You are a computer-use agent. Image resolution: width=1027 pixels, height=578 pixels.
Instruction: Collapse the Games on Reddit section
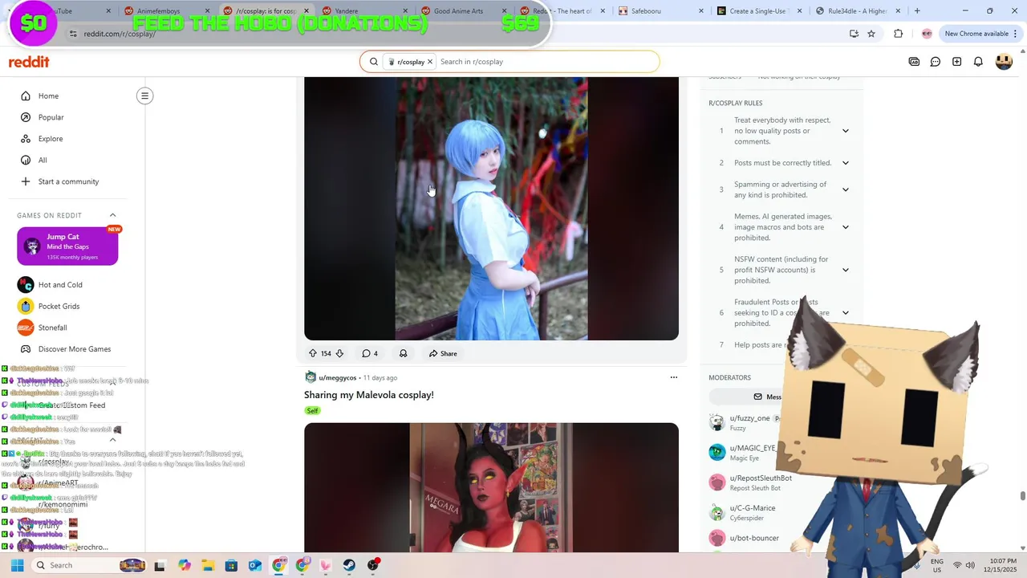(x=112, y=215)
